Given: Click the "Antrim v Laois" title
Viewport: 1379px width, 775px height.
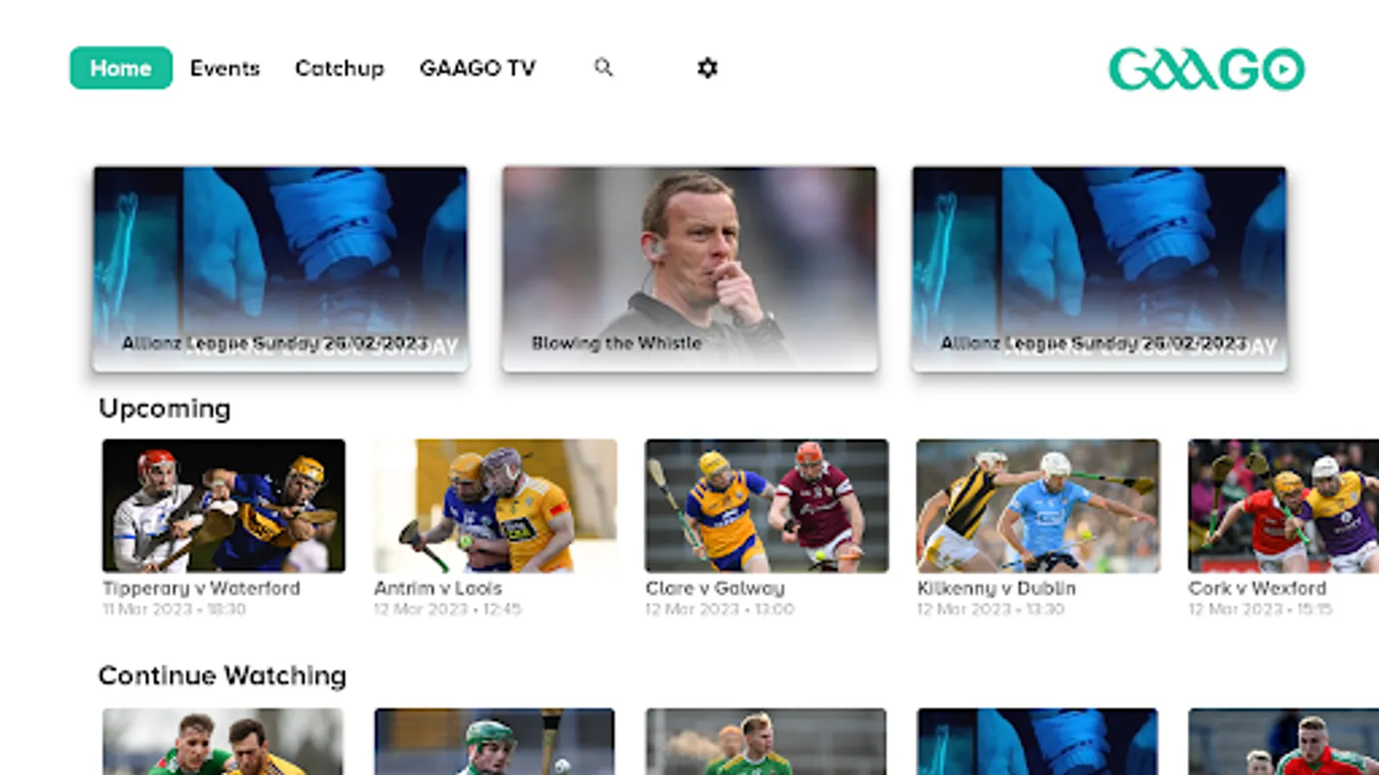Looking at the screenshot, I should coord(438,588).
